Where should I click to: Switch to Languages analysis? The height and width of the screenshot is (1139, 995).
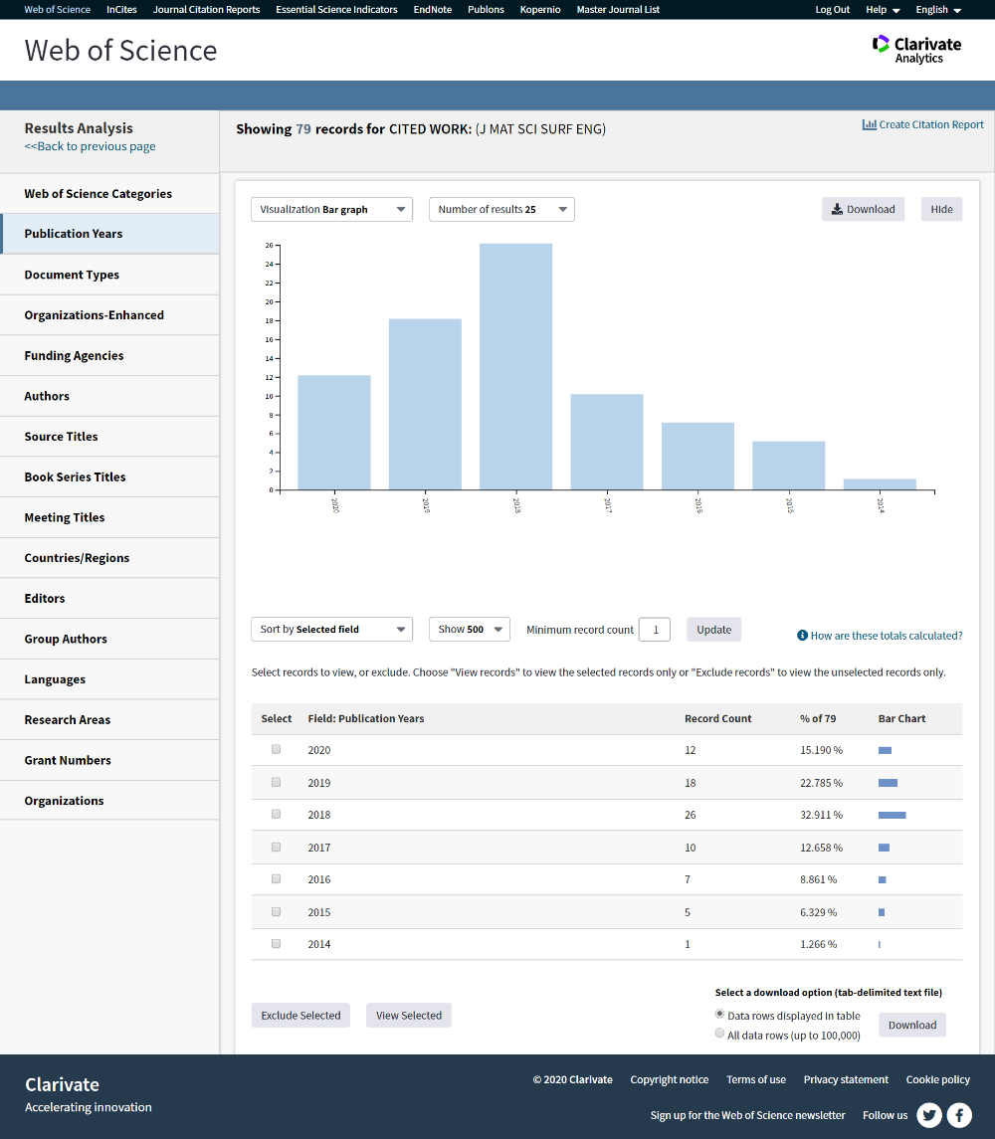tap(109, 679)
